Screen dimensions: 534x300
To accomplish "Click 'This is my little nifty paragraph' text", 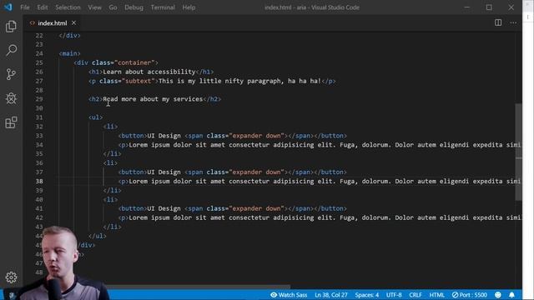I will point(219,81).
